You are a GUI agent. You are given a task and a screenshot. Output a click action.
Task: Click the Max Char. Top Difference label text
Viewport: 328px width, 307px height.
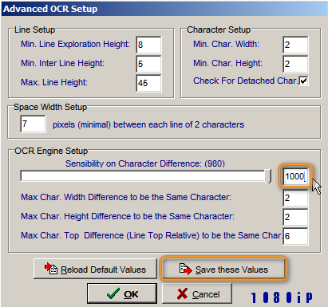(x=151, y=235)
